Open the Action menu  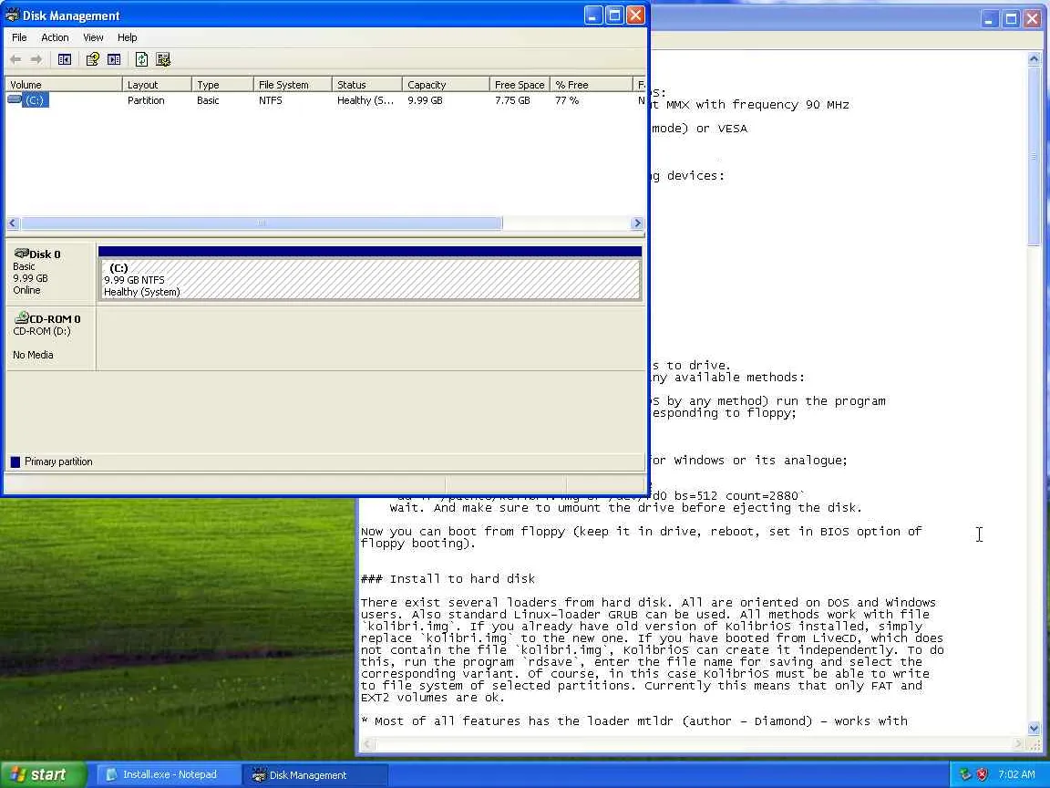coord(55,37)
